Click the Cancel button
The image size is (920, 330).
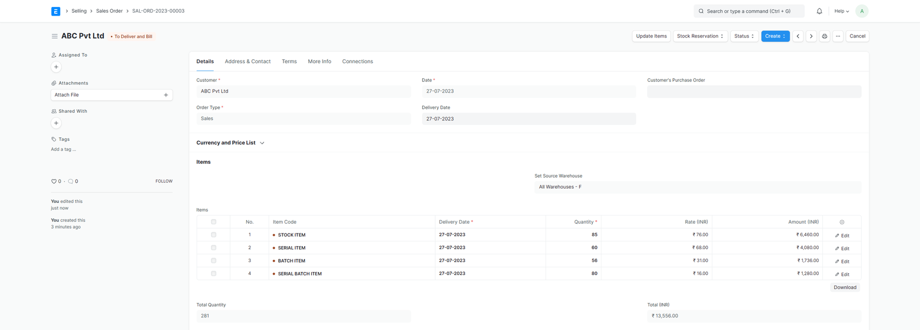[857, 36]
